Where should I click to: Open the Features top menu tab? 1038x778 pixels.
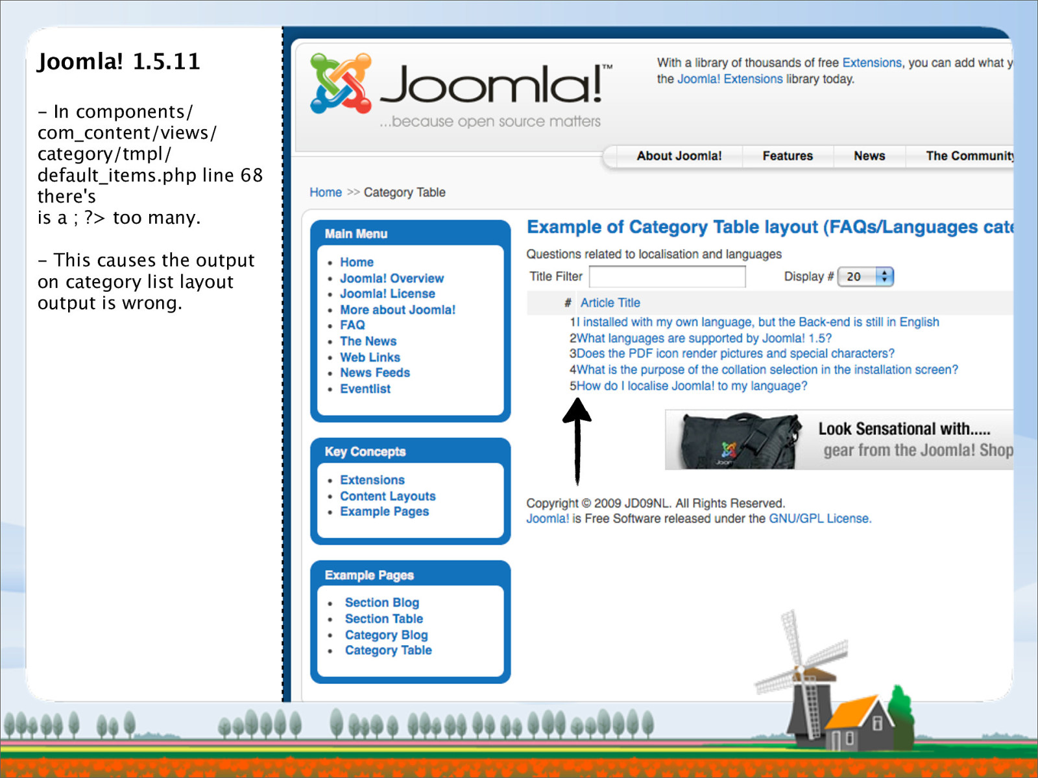788,156
